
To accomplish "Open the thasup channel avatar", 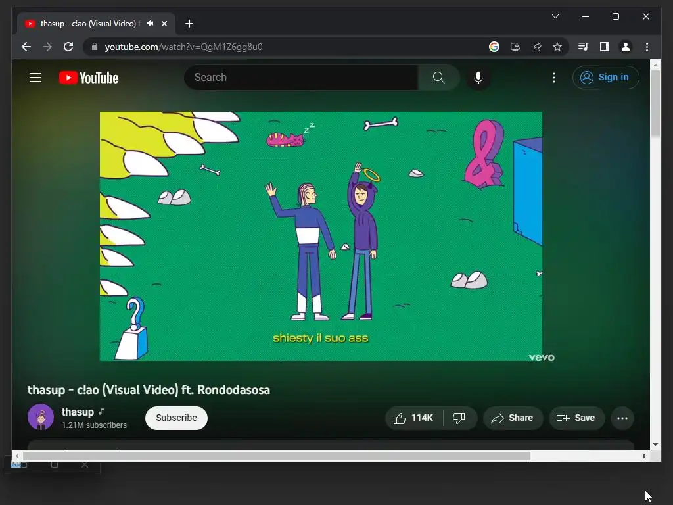I will (x=41, y=417).
